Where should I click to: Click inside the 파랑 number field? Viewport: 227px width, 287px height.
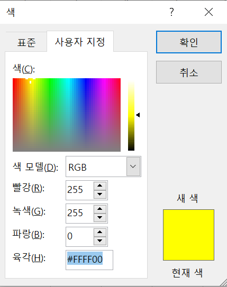point(79,237)
